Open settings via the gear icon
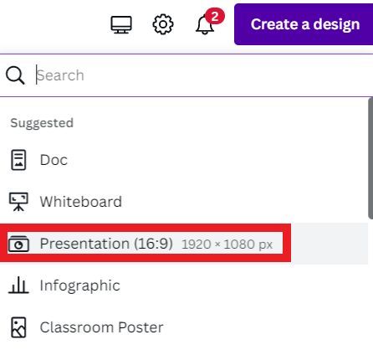 [163, 24]
